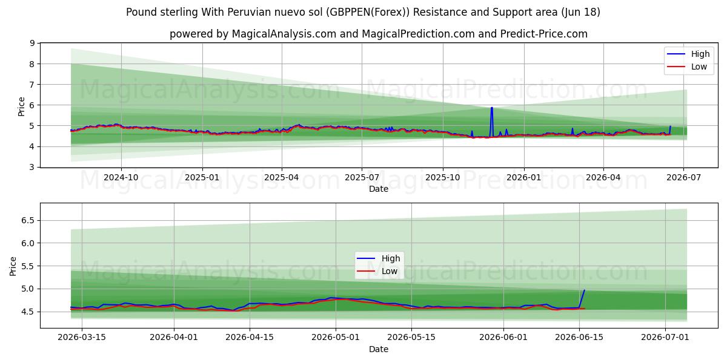
Task: Click the 4.5 tick on bottom price axis
Action: coord(28,312)
